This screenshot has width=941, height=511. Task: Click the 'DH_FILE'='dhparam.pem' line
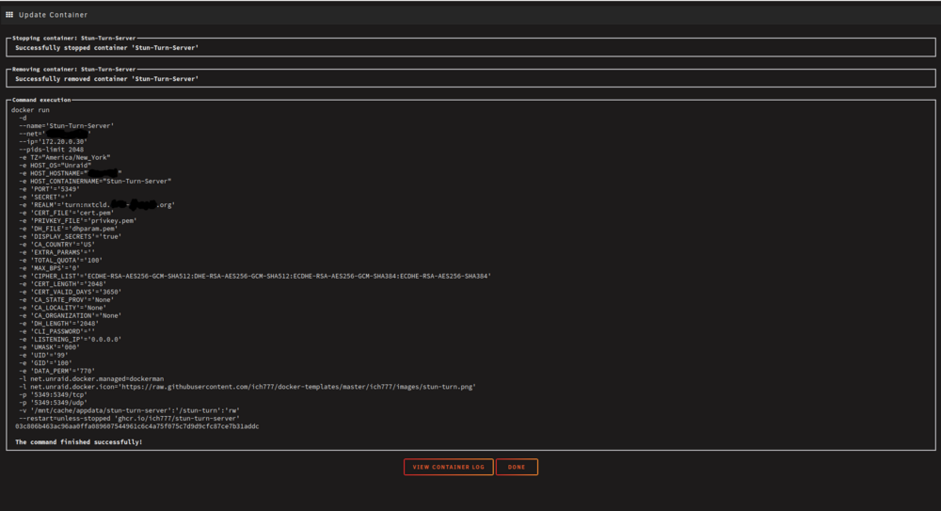point(69,229)
